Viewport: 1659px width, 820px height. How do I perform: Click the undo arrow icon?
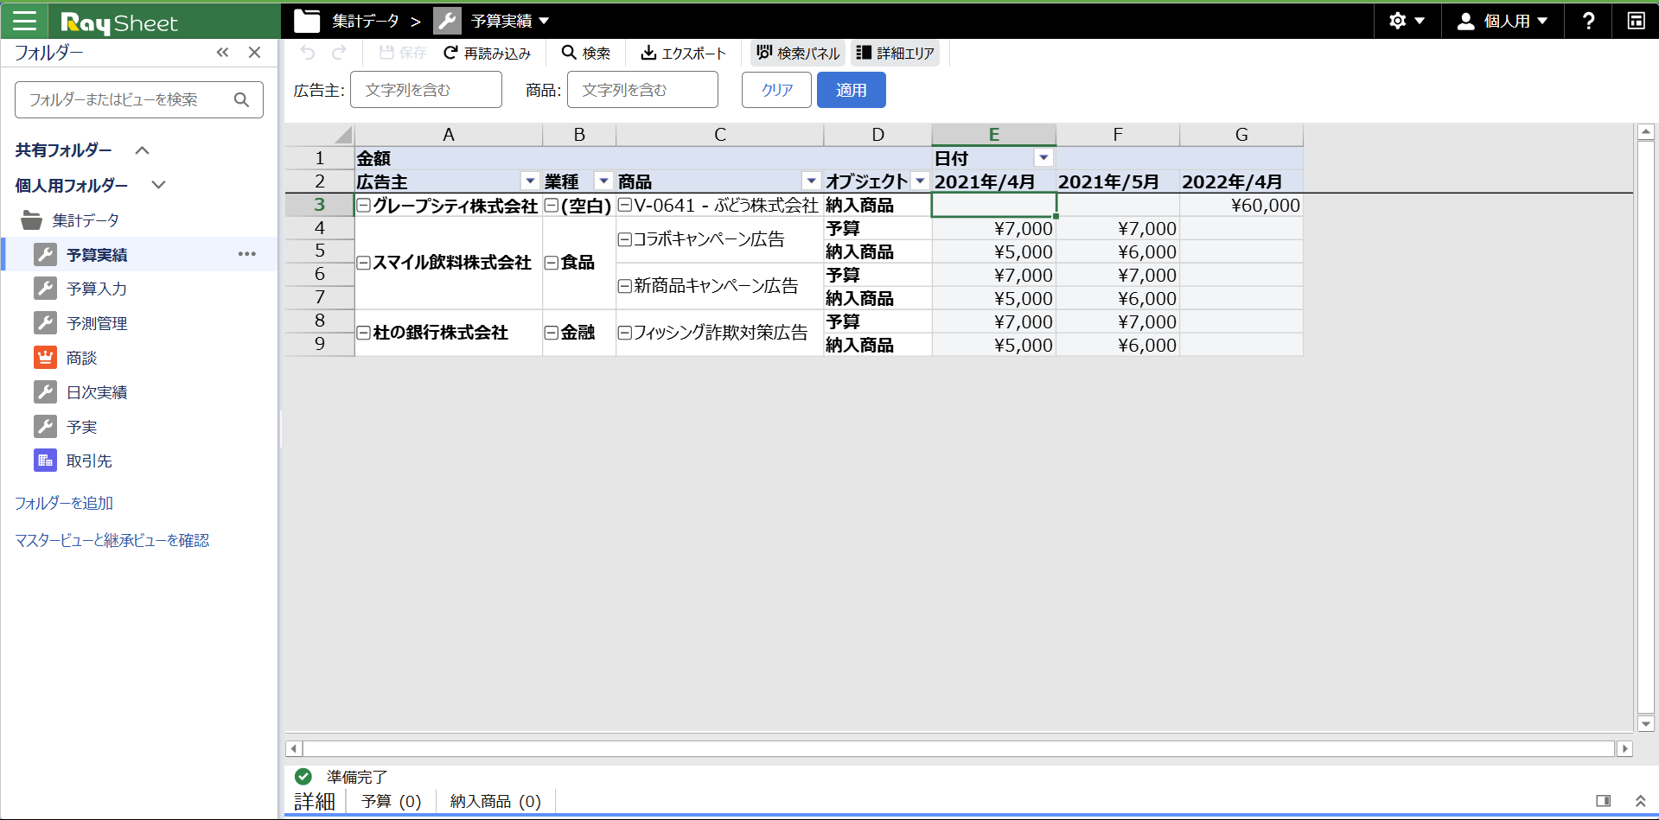click(308, 53)
